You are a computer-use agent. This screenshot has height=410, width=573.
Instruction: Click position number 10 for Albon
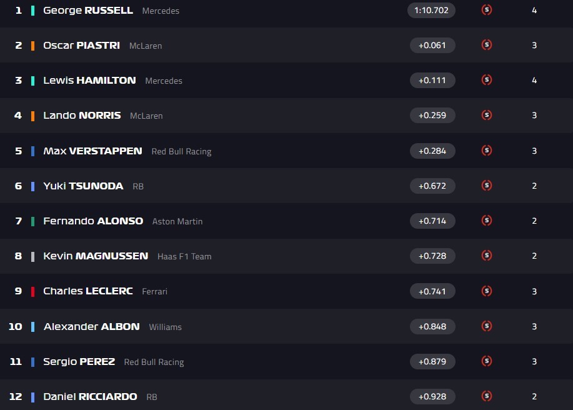[x=16, y=326]
